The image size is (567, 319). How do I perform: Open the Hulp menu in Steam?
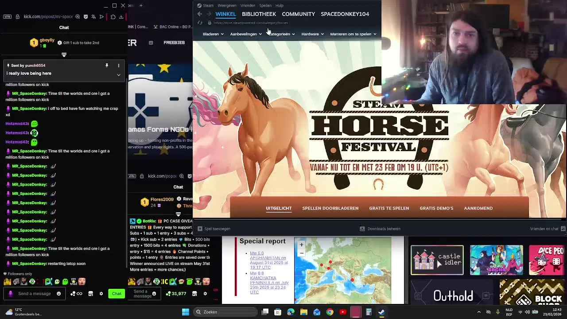[279, 5]
